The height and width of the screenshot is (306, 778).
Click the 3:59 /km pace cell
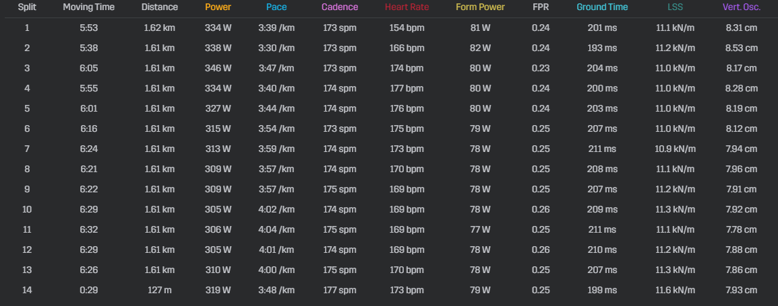(x=276, y=149)
